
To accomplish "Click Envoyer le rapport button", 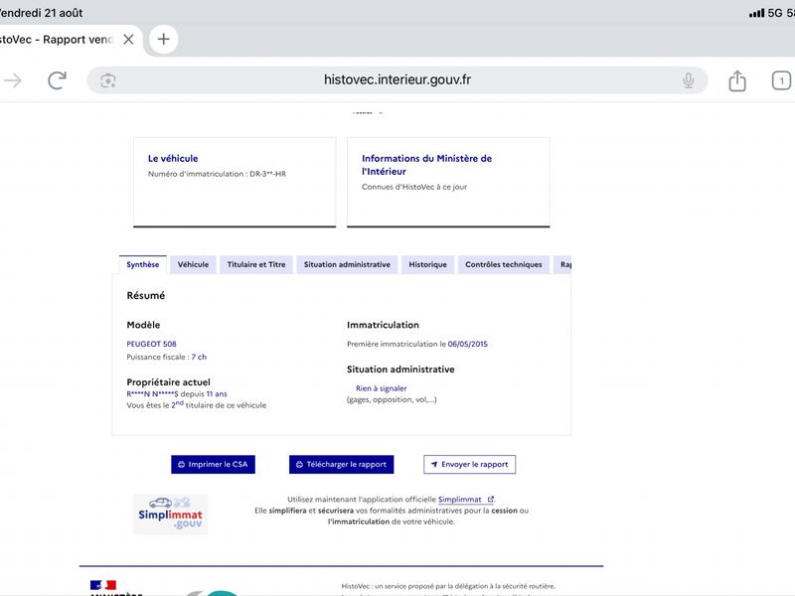I will (x=469, y=464).
